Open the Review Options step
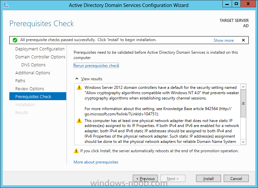 (30, 89)
